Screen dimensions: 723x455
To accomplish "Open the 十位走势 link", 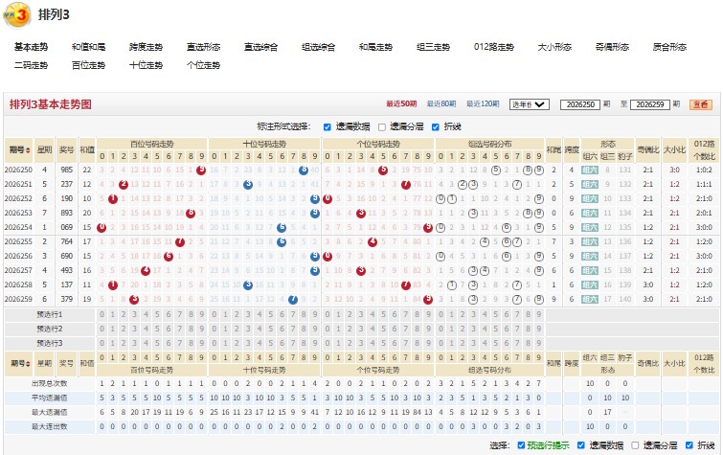I will (146, 65).
